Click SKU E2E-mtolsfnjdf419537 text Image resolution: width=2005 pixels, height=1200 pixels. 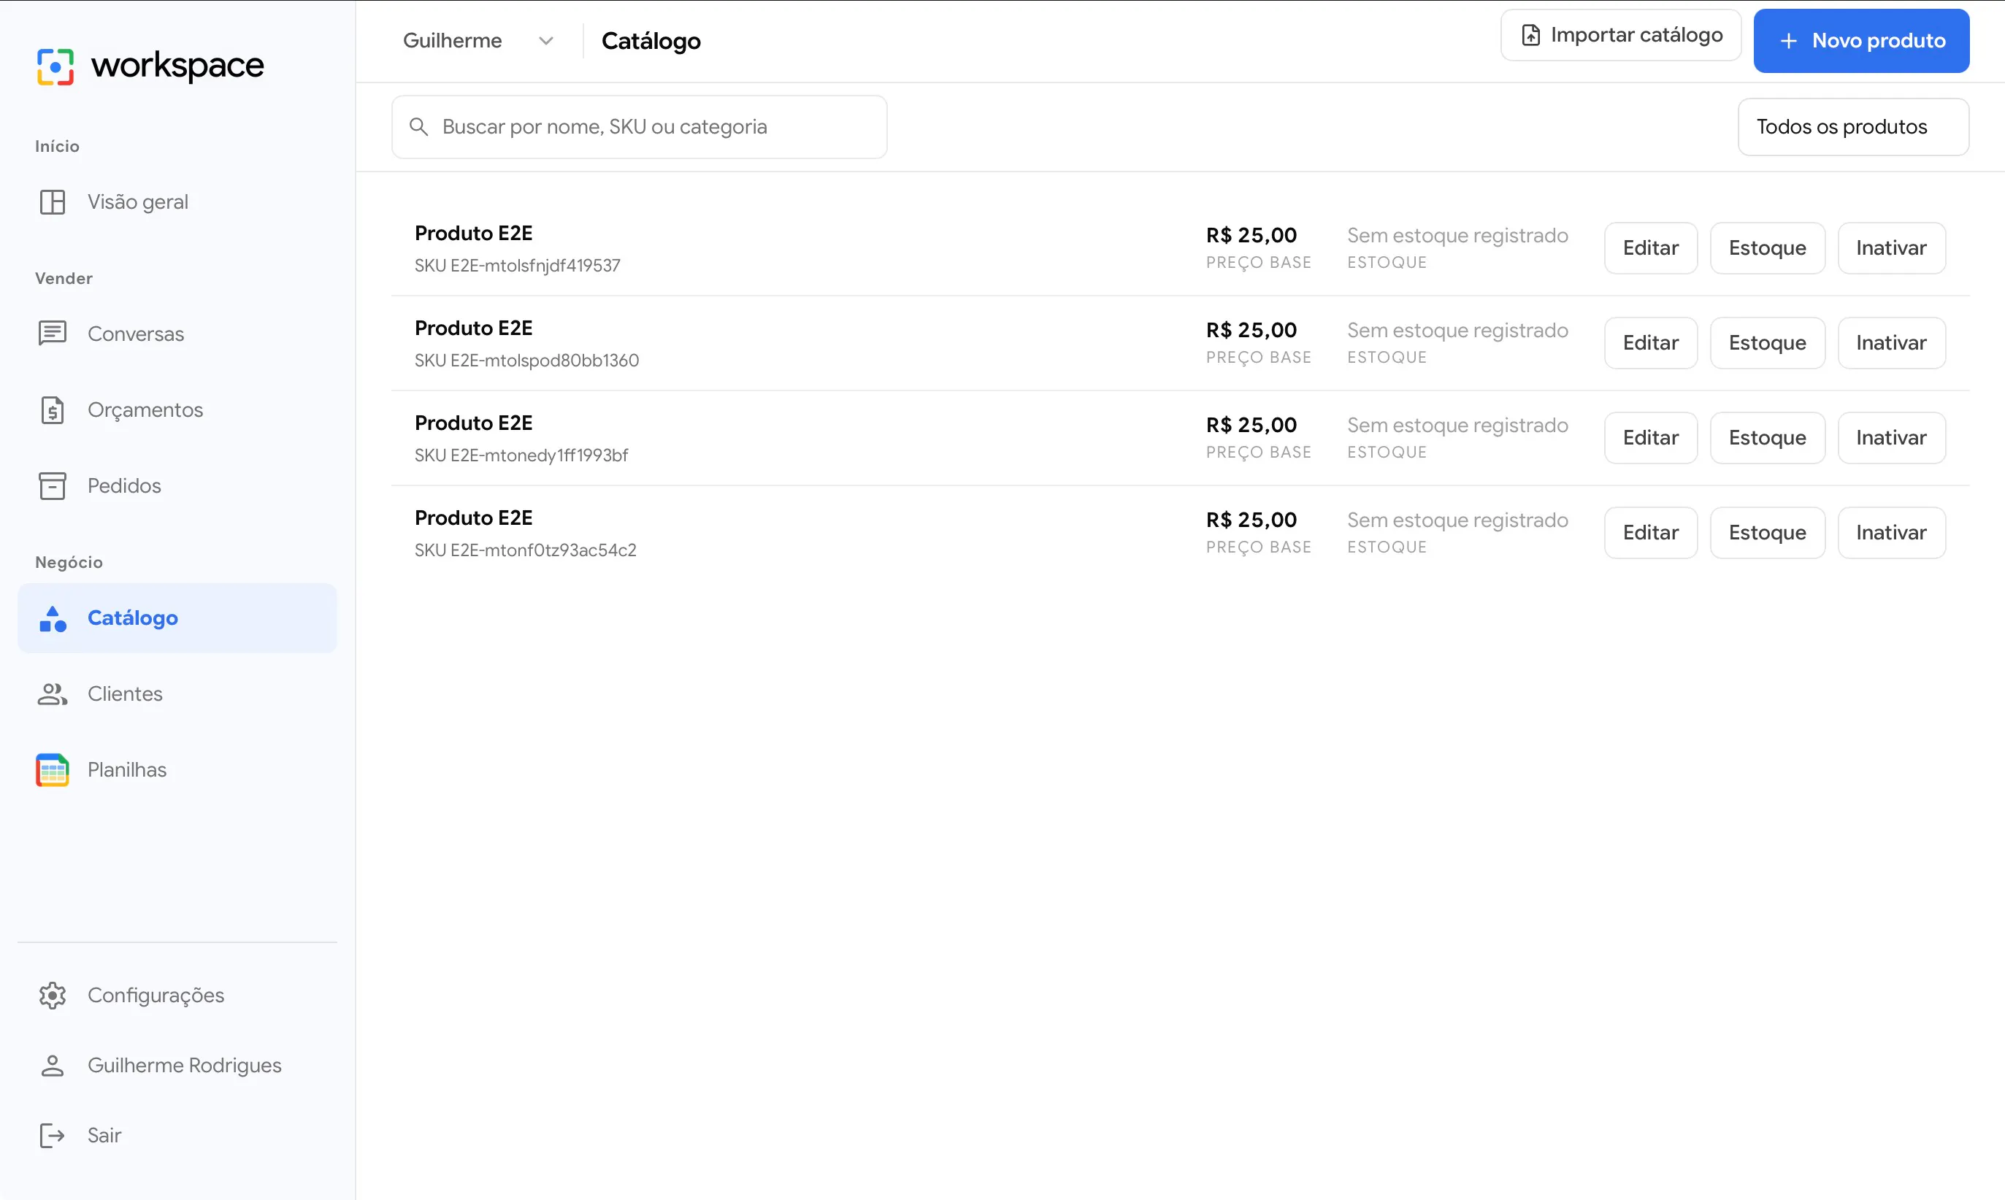pos(517,266)
